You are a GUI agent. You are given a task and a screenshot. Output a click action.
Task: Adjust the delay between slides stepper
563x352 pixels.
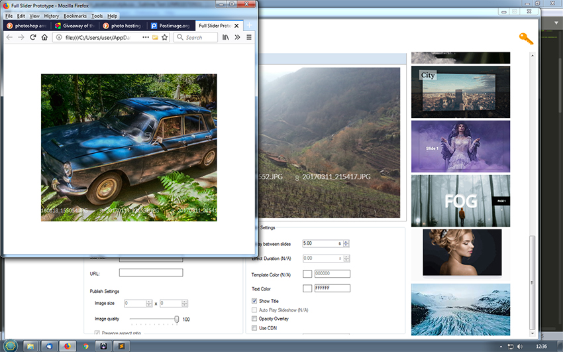(x=346, y=243)
